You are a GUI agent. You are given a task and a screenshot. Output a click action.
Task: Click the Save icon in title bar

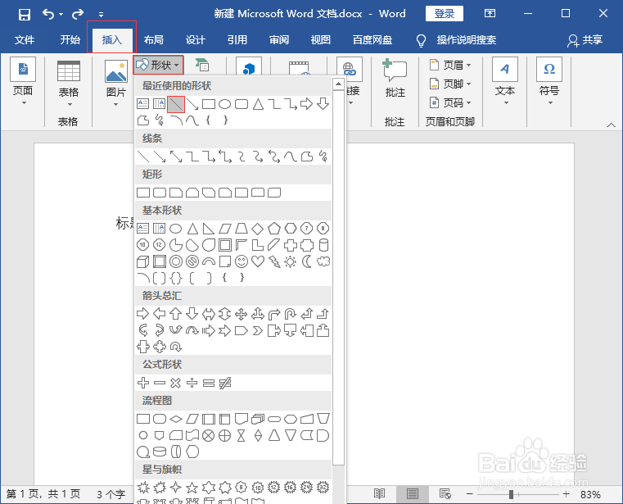click(x=25, y=15)
